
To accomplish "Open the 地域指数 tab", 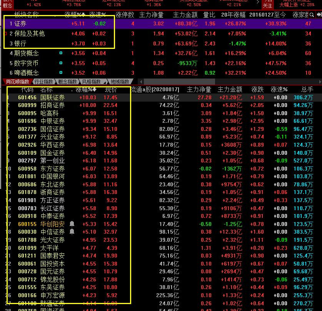I will 120,82.
